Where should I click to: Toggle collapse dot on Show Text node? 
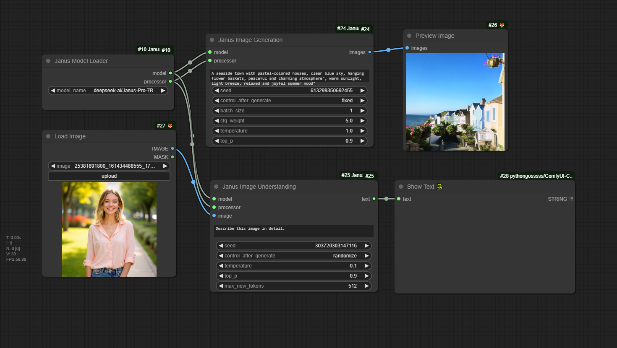401,187
